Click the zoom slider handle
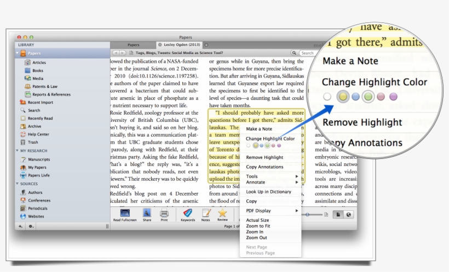449x272 pixels. (307, 214)
